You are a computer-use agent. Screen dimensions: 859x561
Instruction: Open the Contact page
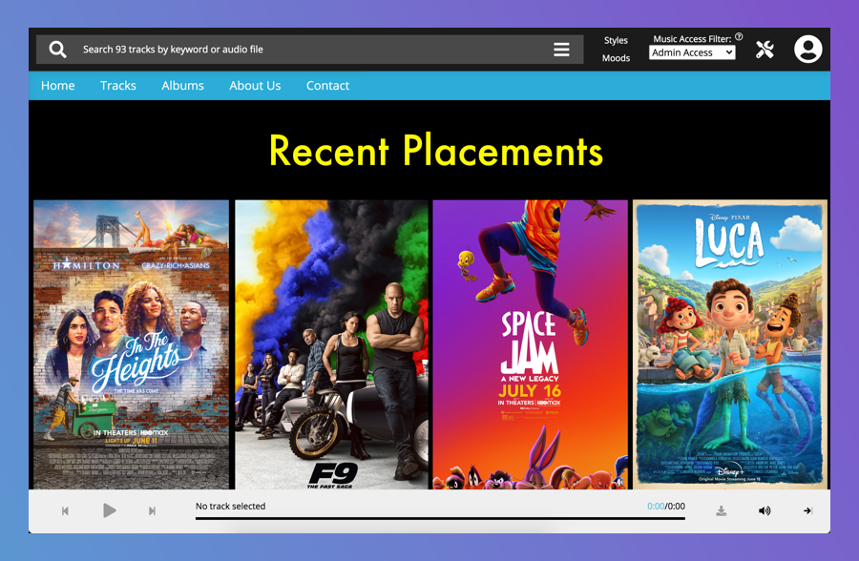pyautogui.click(x=327, y=86)
